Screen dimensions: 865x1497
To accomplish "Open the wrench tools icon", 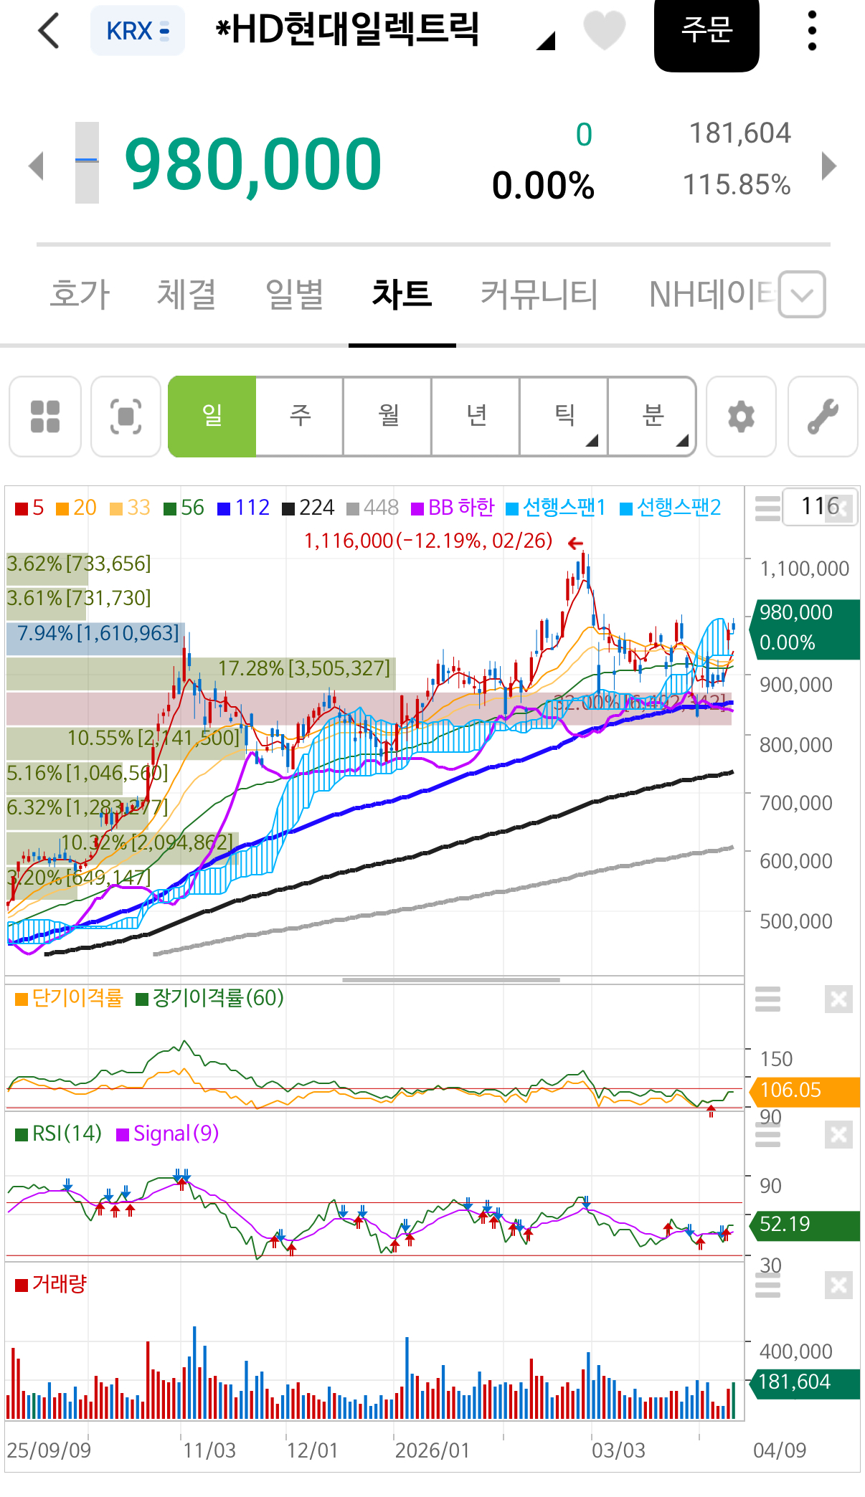I will tap(823, 417).
